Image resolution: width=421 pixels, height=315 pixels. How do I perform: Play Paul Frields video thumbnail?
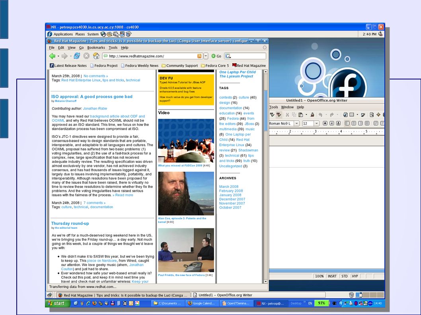[186, 250]
